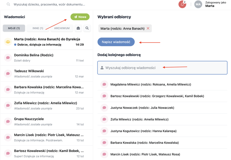Open conversation with Dominika Belina (Rodzic)
This screenshot has height=160, width=231.
tap(47, 58)
